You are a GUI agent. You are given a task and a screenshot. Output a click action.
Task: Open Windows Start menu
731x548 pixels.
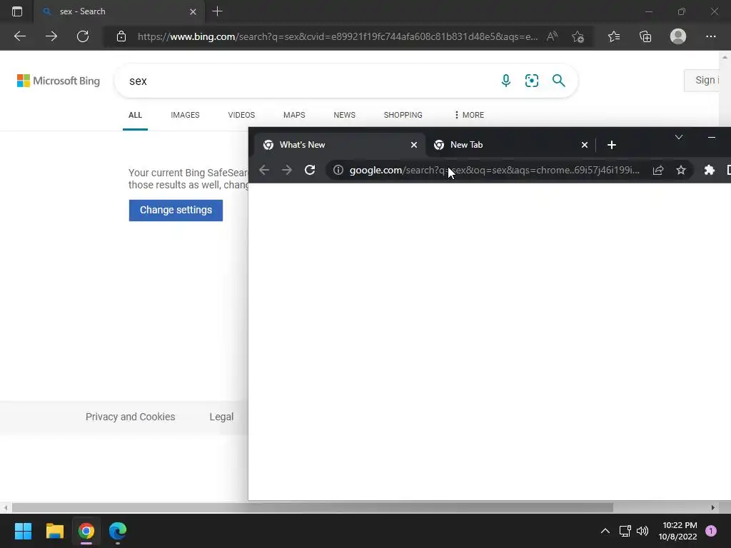[x=23, y=531]
